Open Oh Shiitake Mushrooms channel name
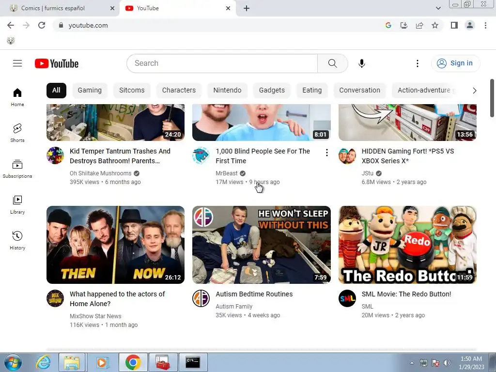The width and height of the screenshot is (496, 372). (100, 173)
